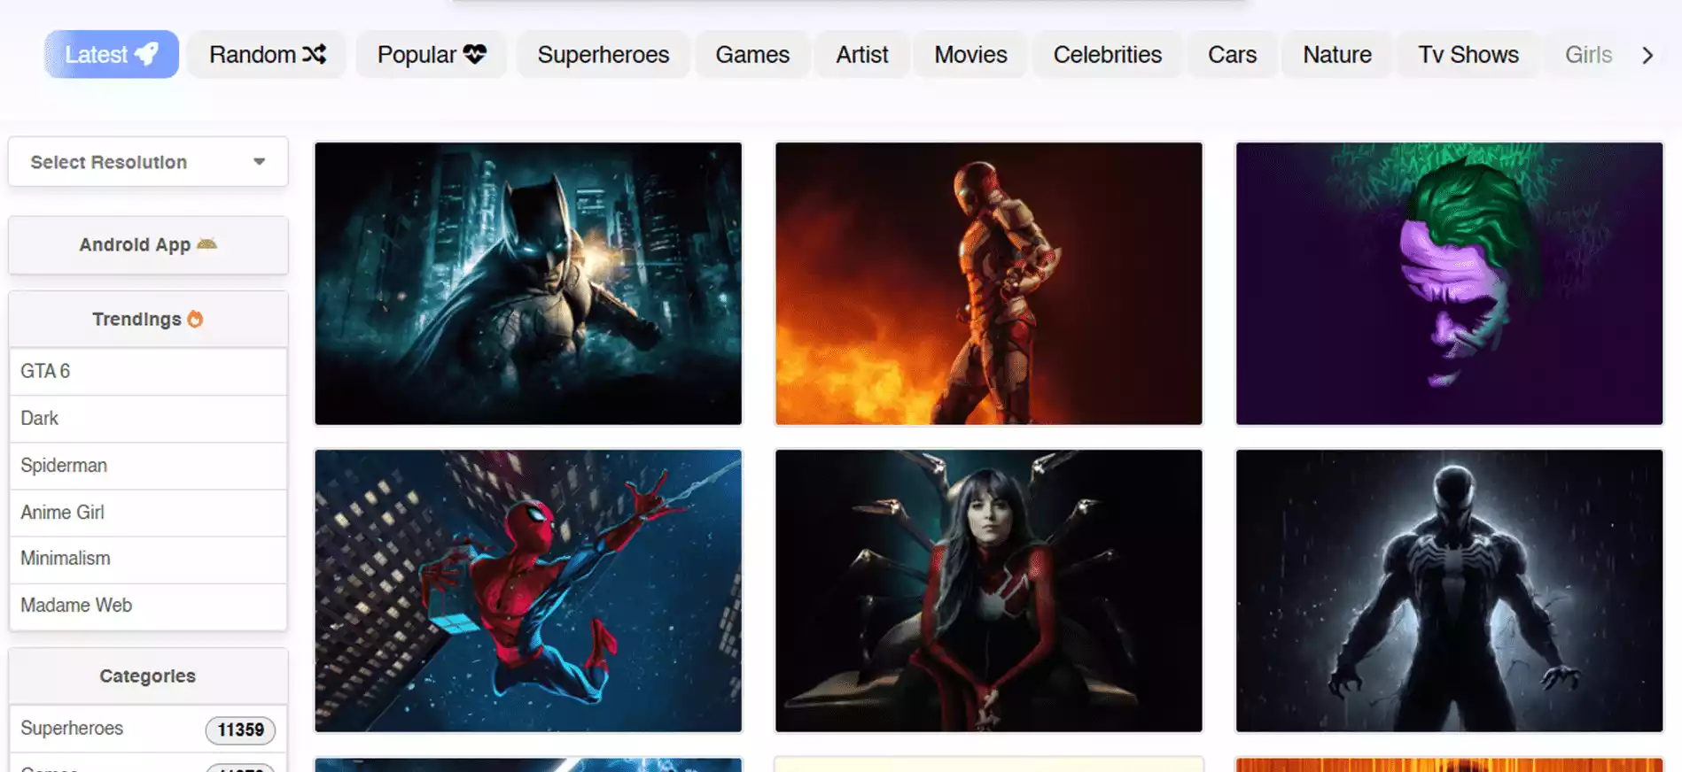Open the Venom wallpaper thumbnail
The height and width of the screenshot is (772, 1682).
pos(1449,591)
